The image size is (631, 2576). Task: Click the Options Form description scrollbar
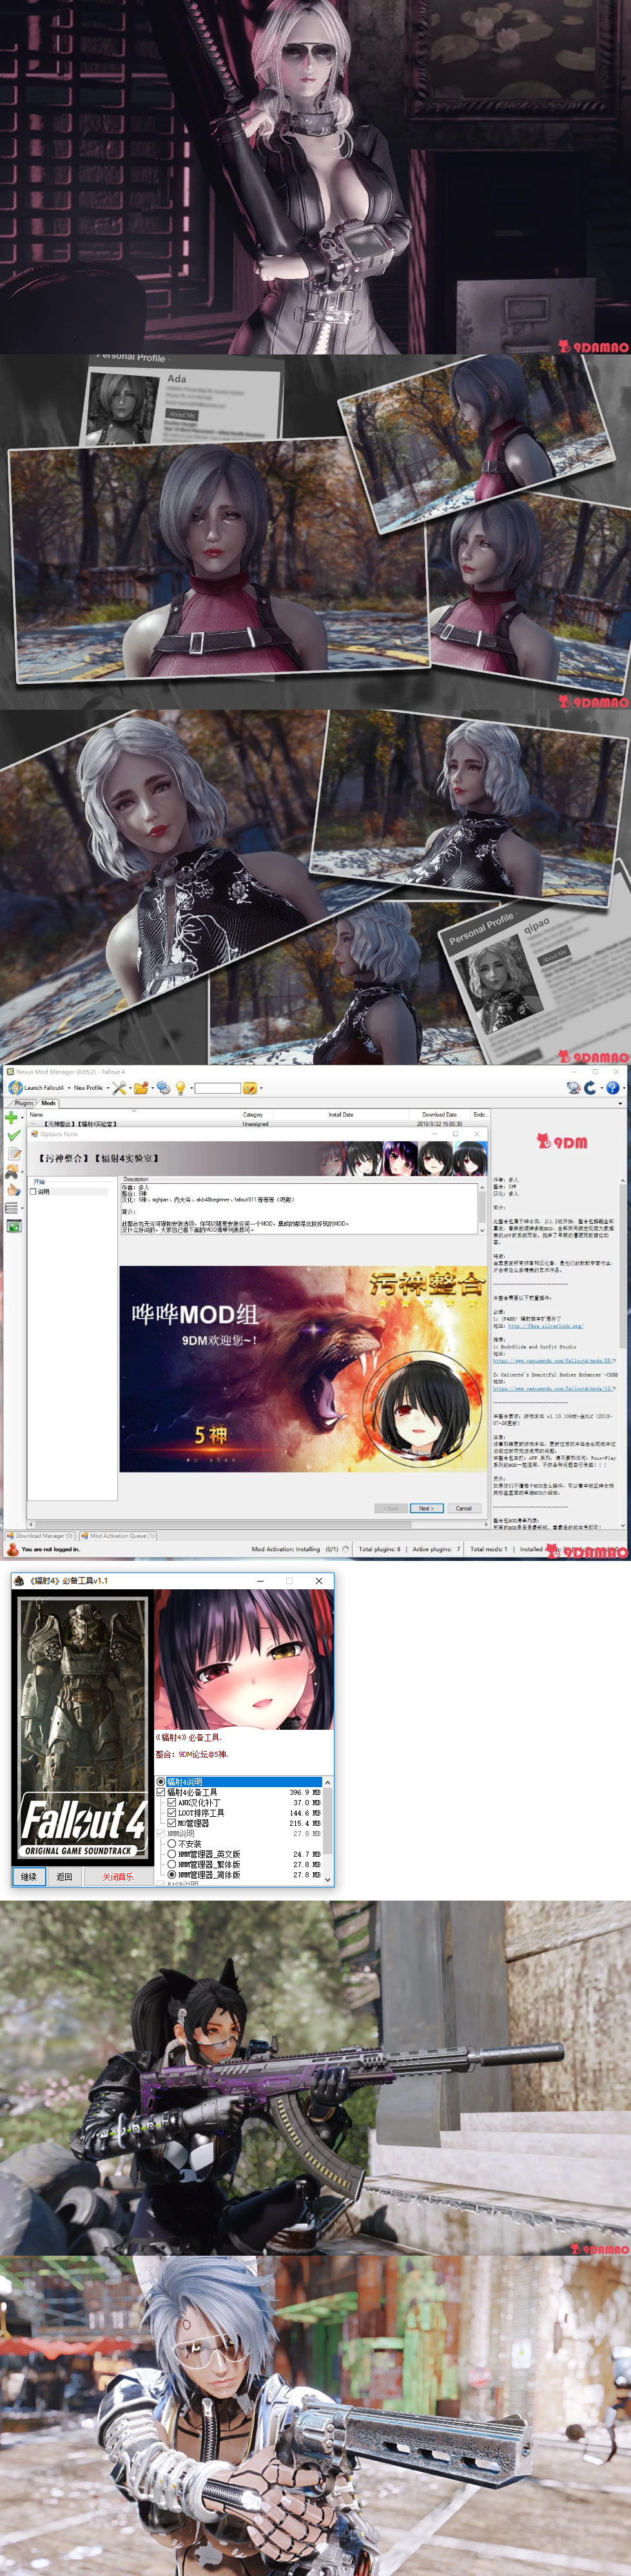(x=482, y=1209)
